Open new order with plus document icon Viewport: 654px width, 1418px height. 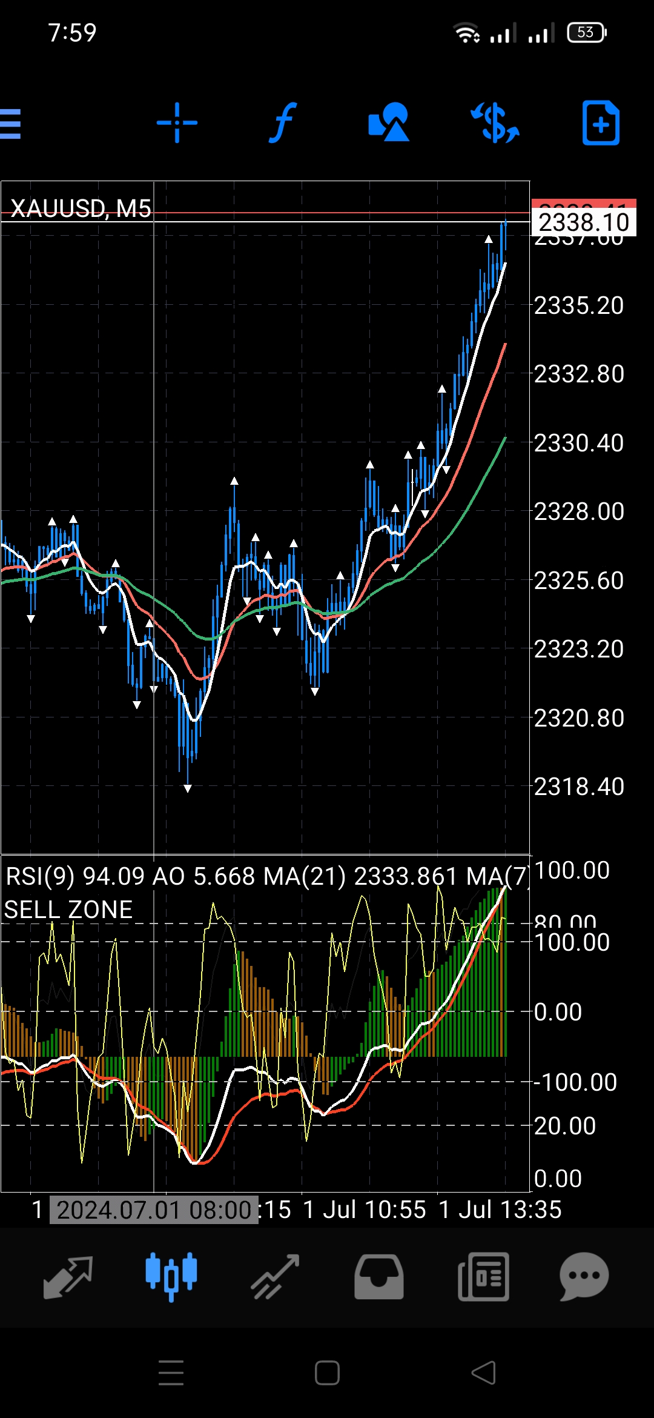[x=601, y=123]
